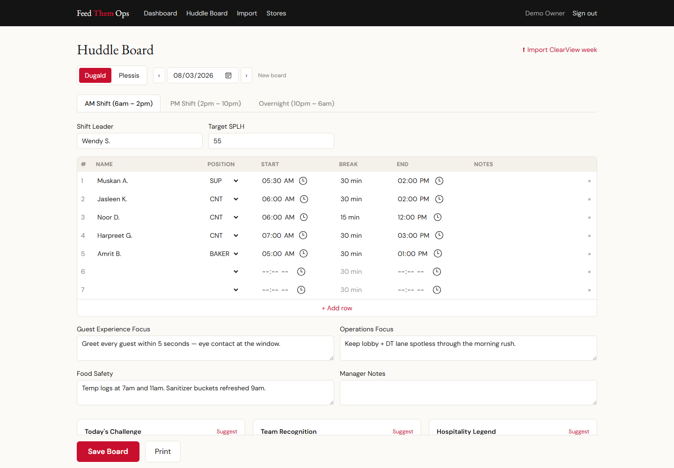The height and width of the screenshot is (468, 674).
Task: Open BAKER position dropdown for Amrit B.
Action: pyautogui.click(x=224, y=254)
